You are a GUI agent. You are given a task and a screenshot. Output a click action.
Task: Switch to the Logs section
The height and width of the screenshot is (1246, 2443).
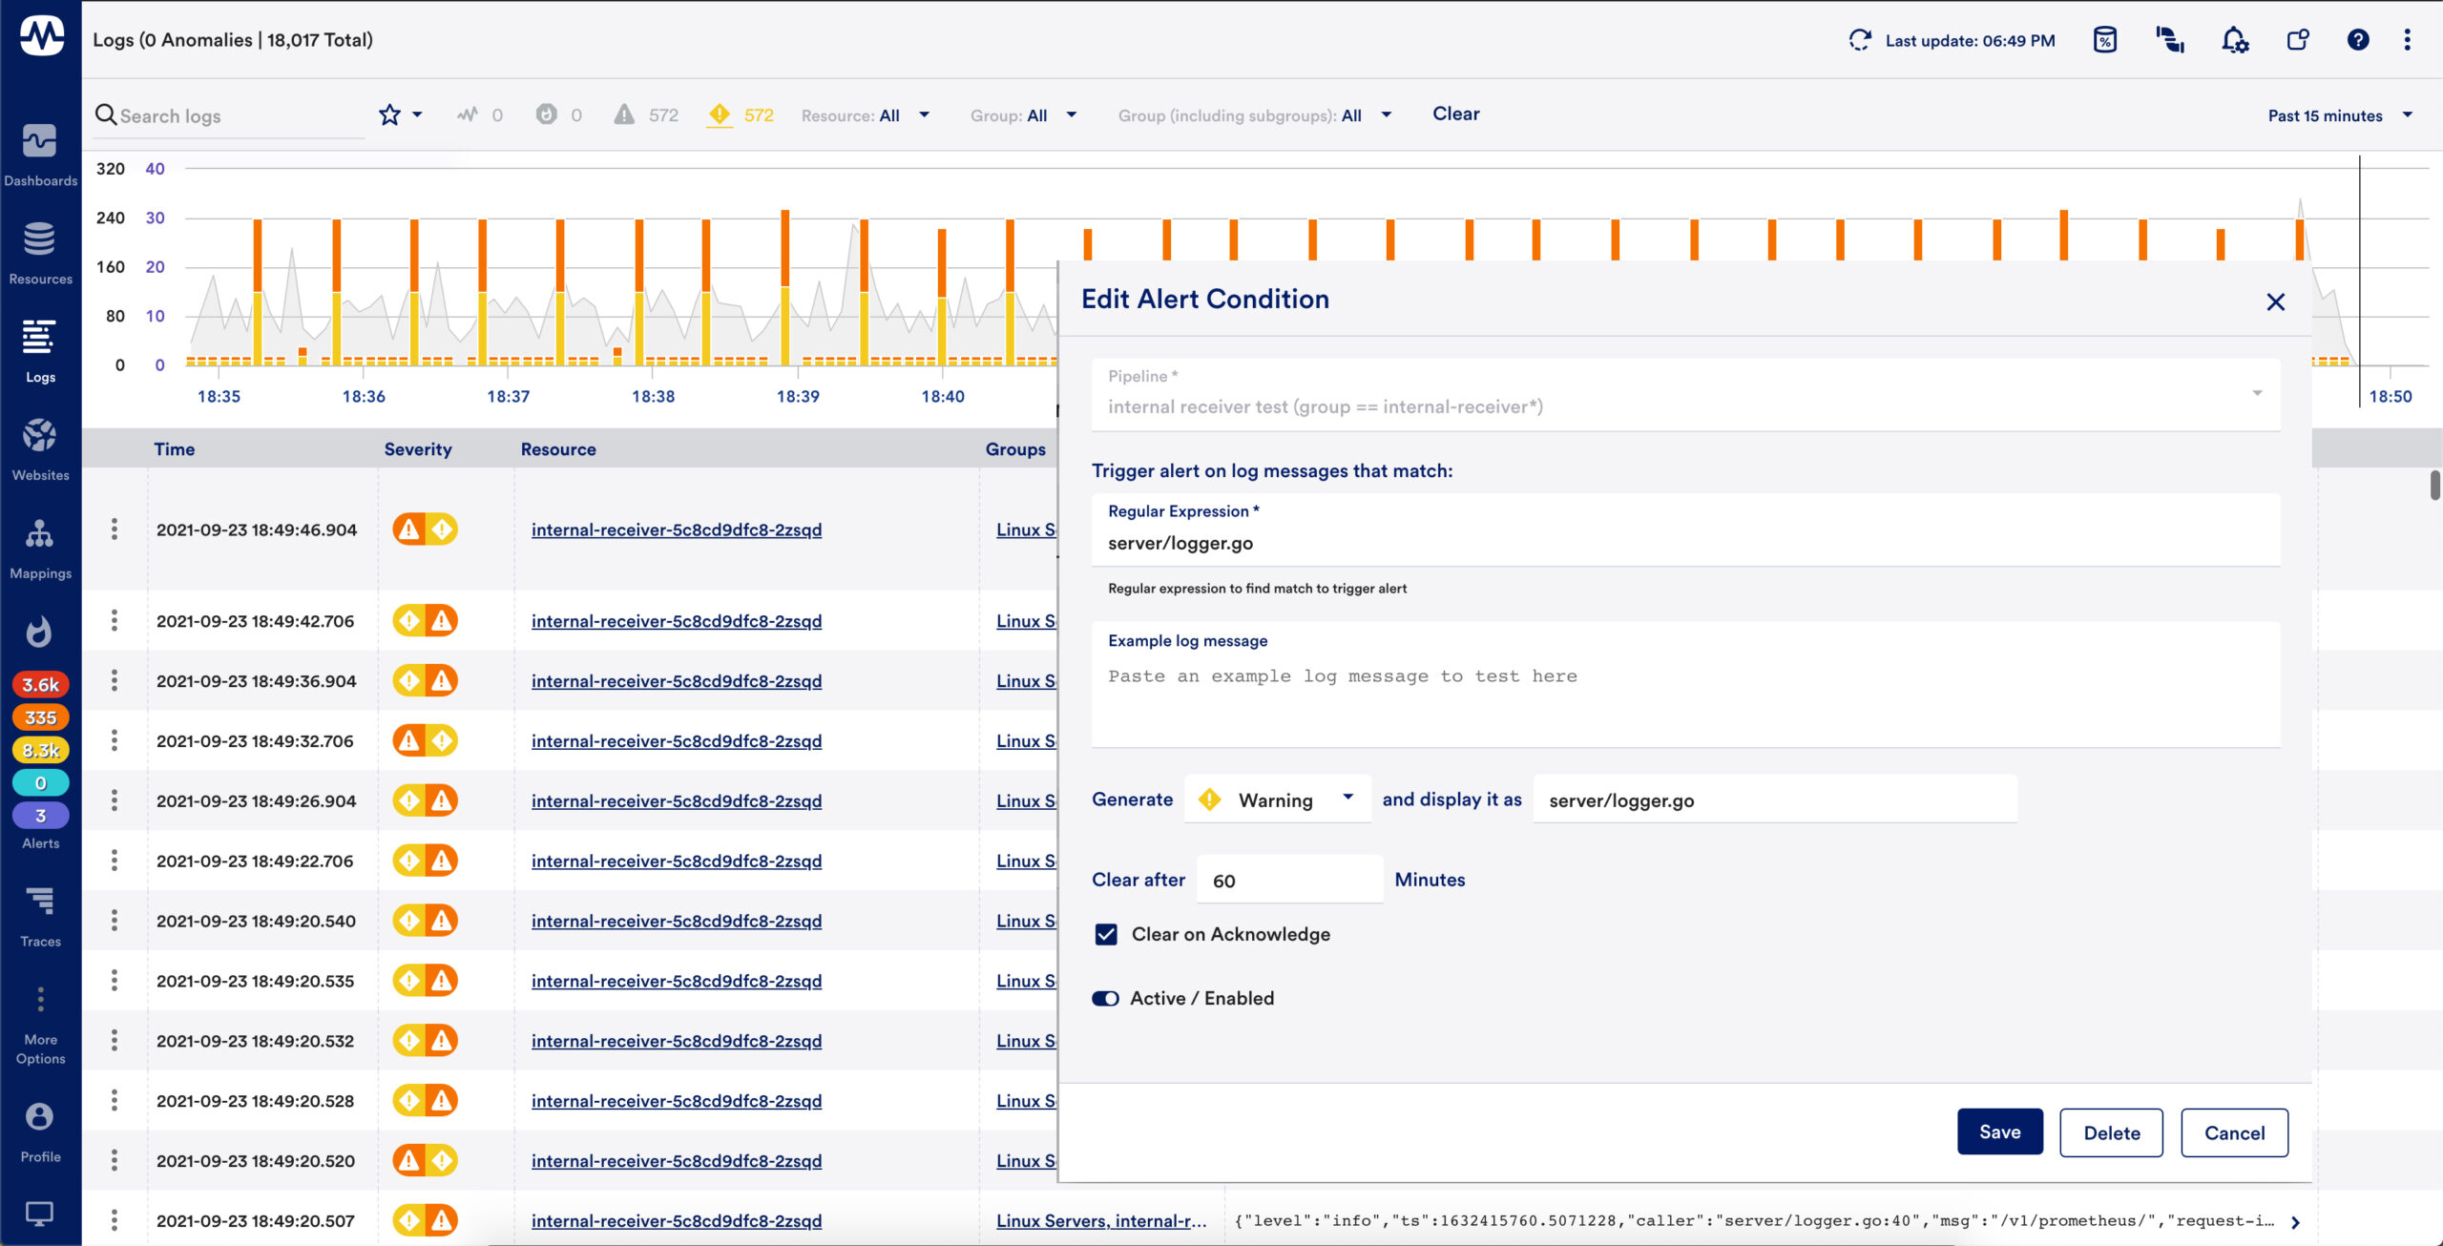click(40, 351)
